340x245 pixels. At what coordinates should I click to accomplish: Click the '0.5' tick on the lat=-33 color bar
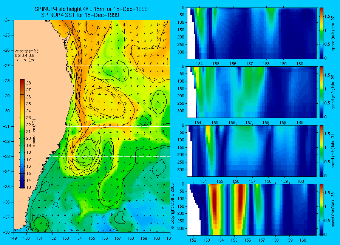click(x=327, y=220)
